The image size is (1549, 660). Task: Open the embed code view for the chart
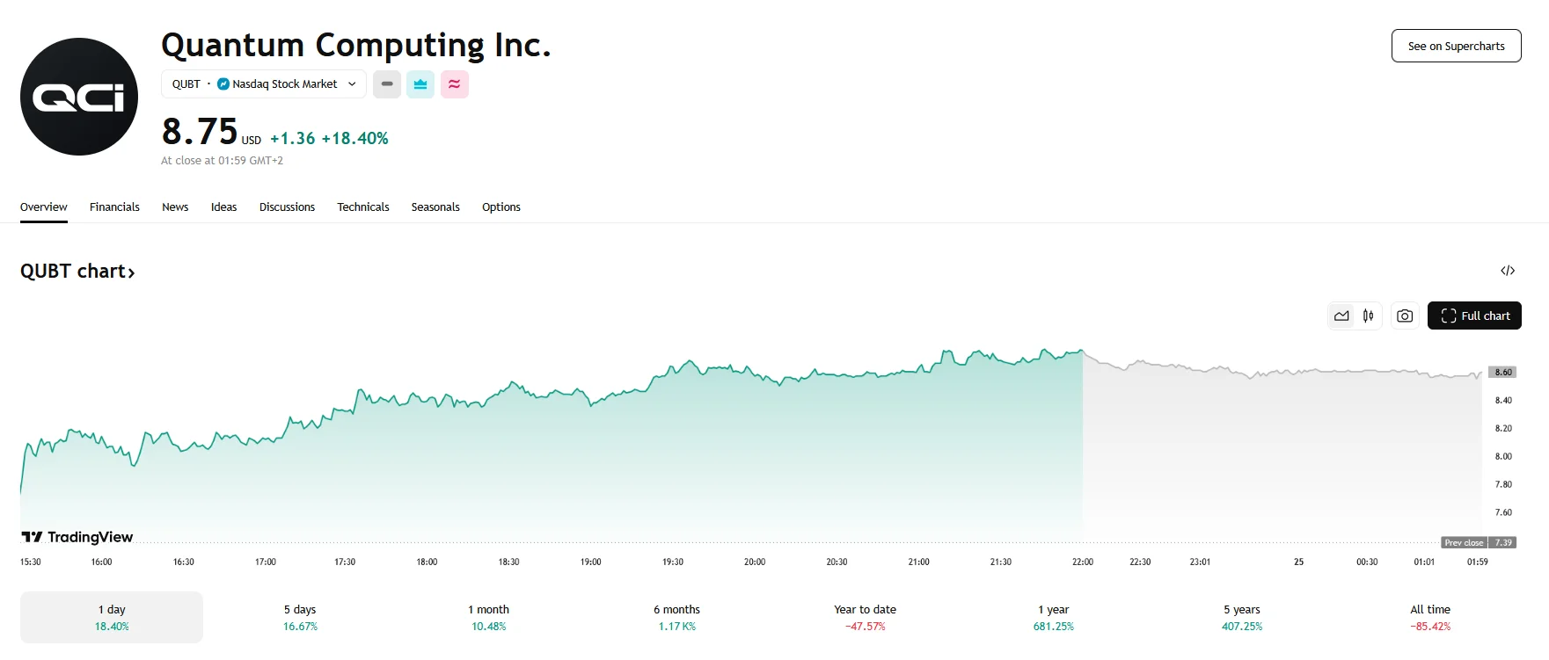click(x=1508, y=271)
